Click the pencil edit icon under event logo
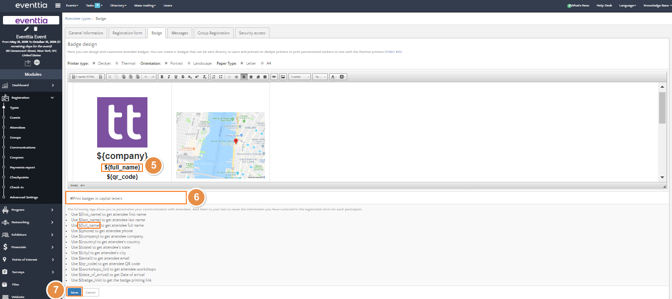The height and width of the screenshot is (299, 672). (27, 29)
